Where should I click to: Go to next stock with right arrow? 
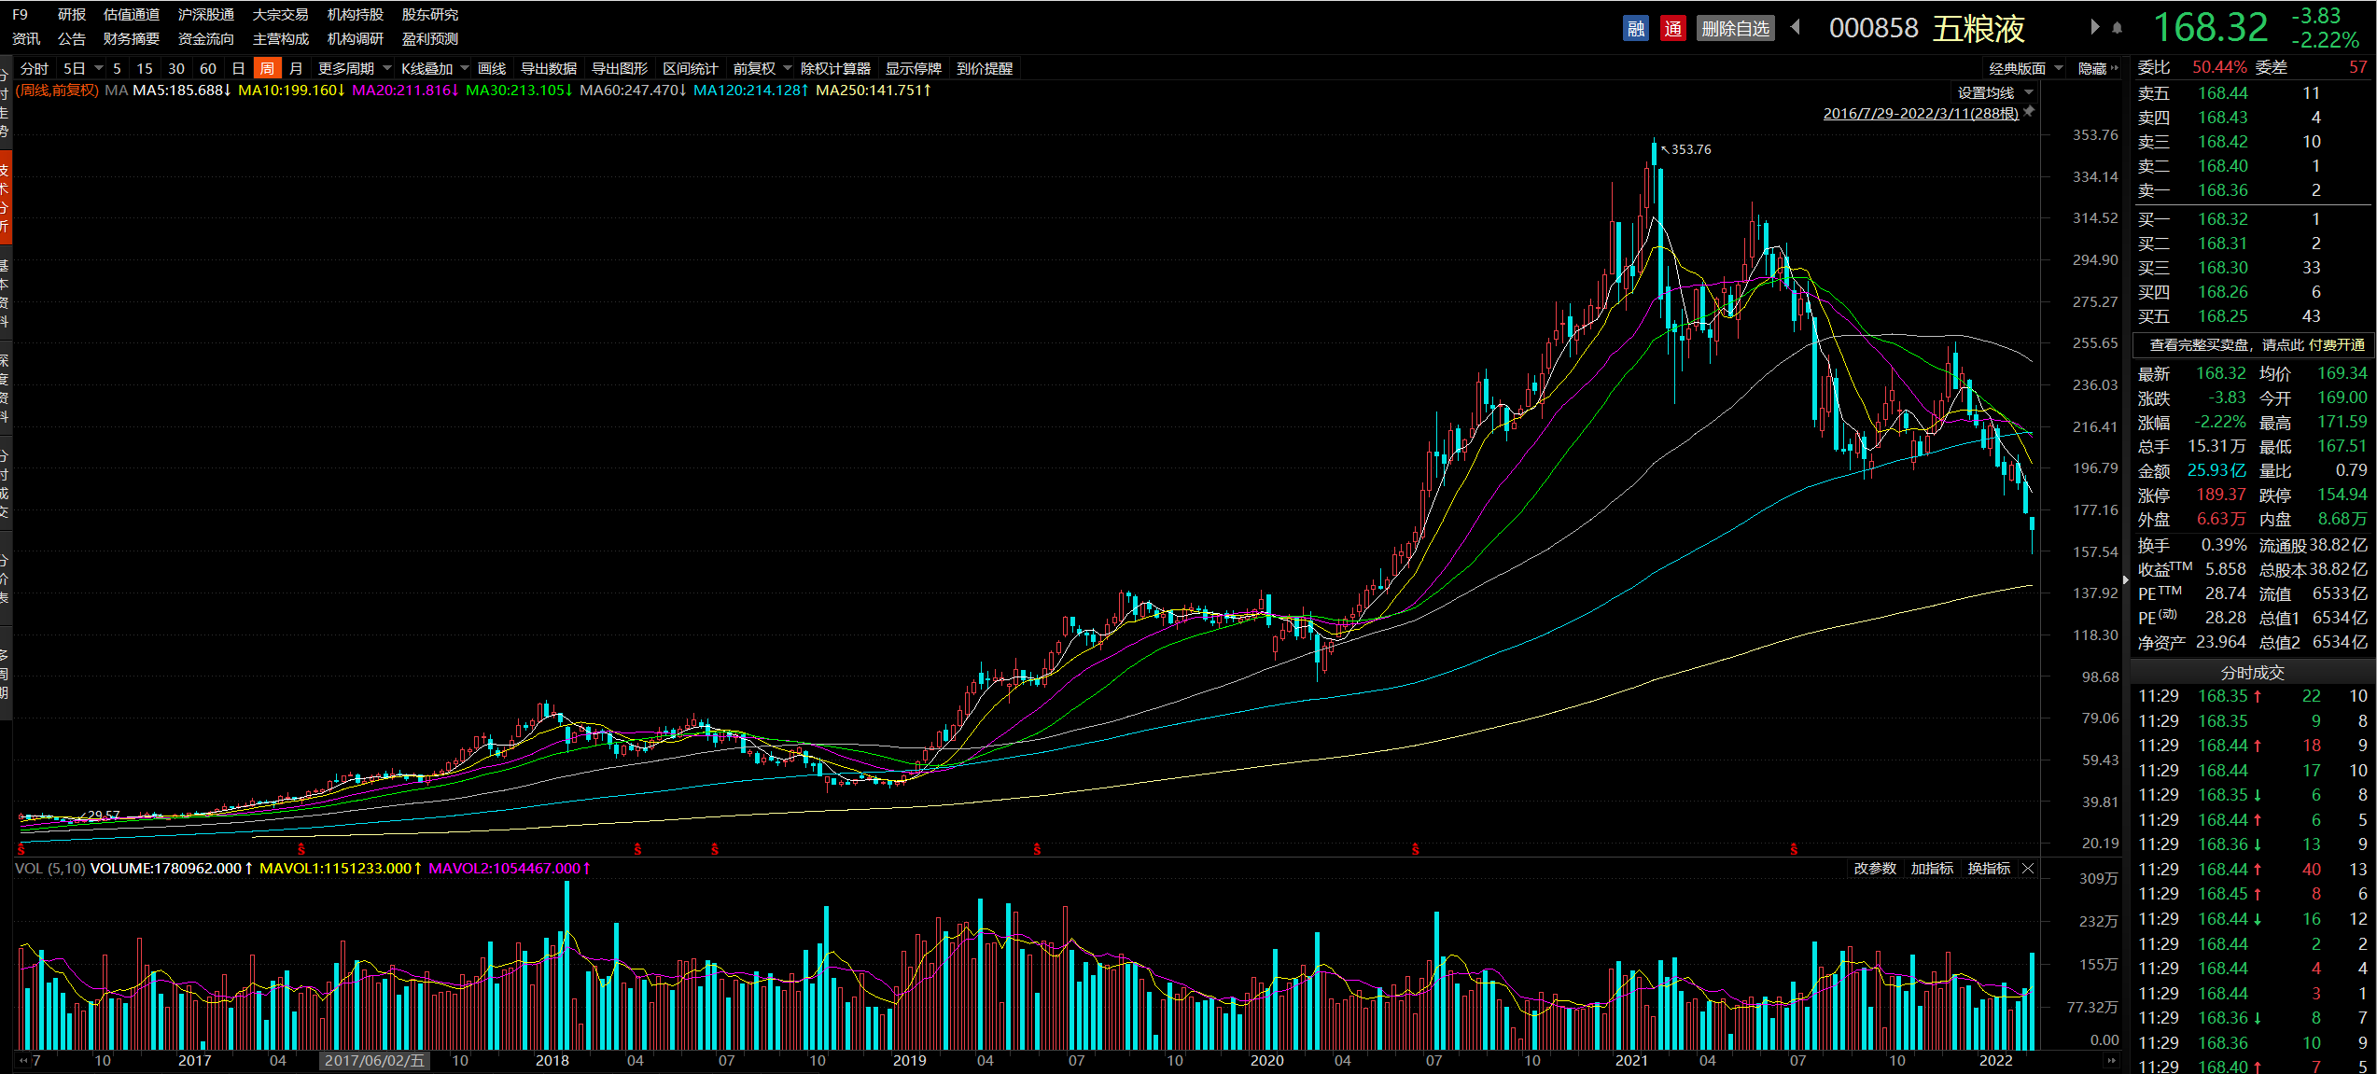[2094, 27]
